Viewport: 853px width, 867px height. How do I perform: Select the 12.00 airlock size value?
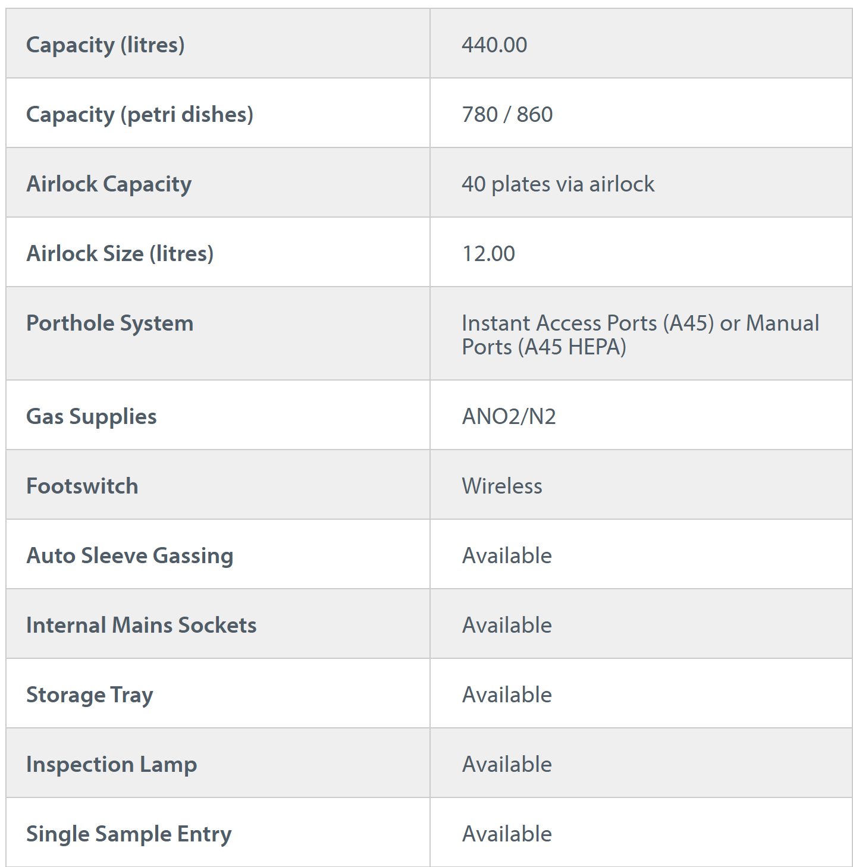488,253
